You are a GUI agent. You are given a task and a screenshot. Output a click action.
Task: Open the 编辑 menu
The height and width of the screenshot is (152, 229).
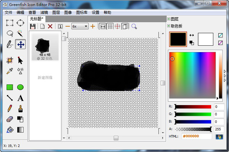(x=20, y=13)
